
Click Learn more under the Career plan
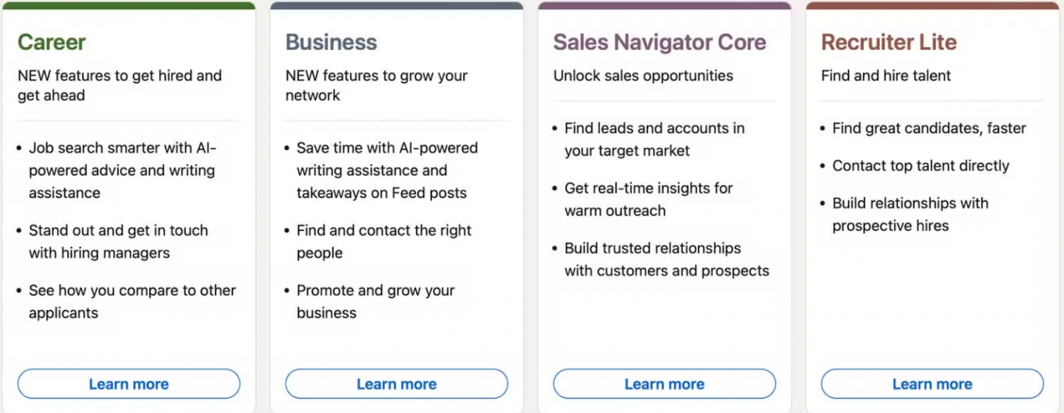[128, 383]
